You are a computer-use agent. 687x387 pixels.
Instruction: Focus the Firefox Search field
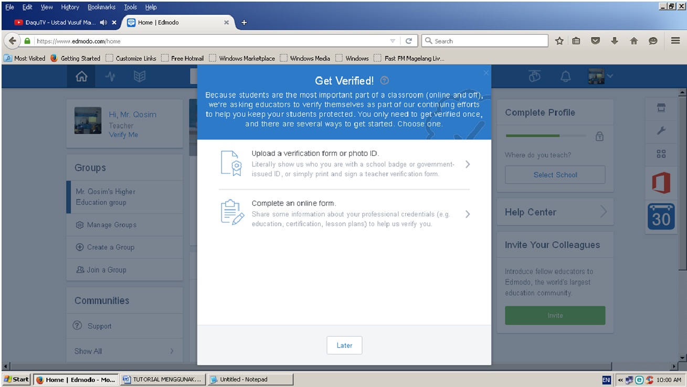tap(484, 41)
